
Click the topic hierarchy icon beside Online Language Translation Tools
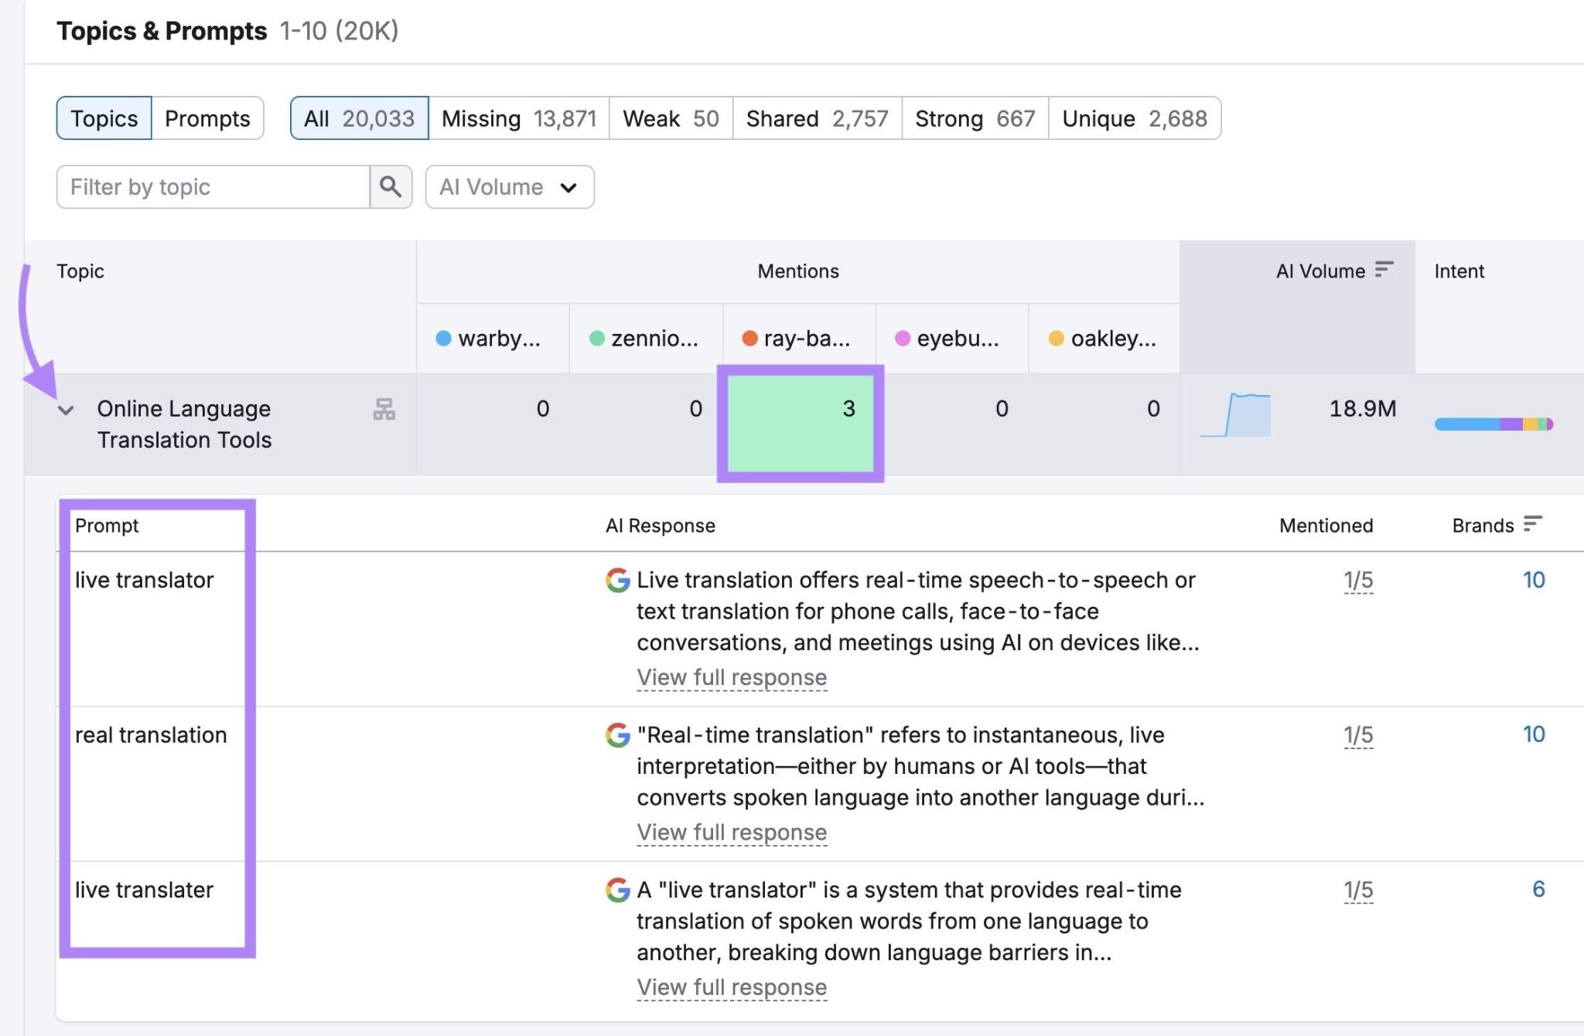384,411
